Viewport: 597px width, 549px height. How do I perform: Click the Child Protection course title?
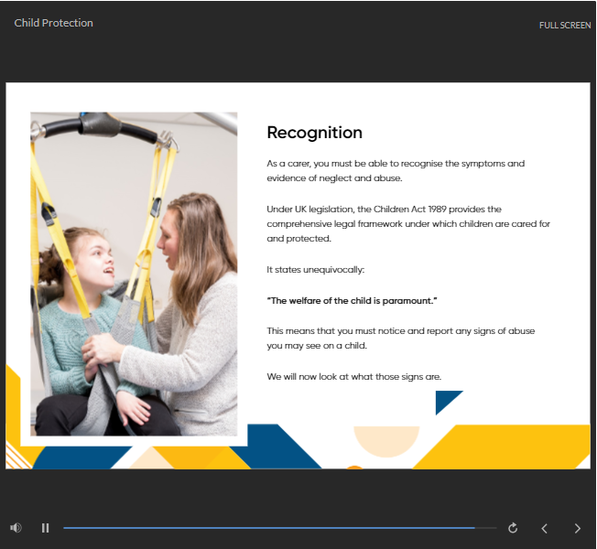[x=54, y=23]
